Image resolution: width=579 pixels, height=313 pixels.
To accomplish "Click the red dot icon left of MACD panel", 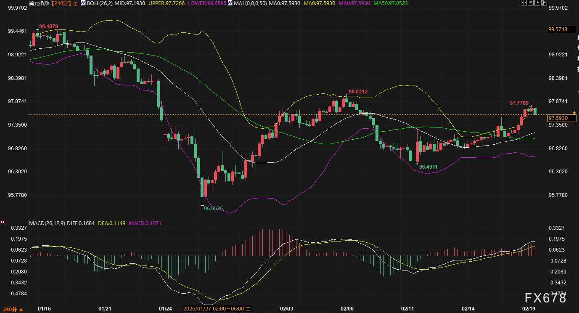I will 3,222.
